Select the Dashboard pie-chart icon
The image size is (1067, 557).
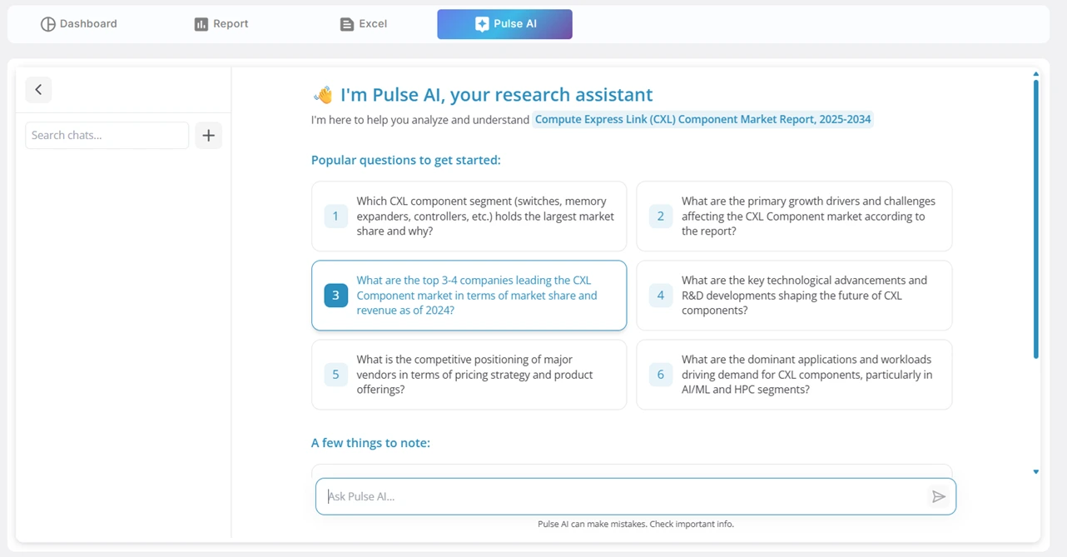47,23
